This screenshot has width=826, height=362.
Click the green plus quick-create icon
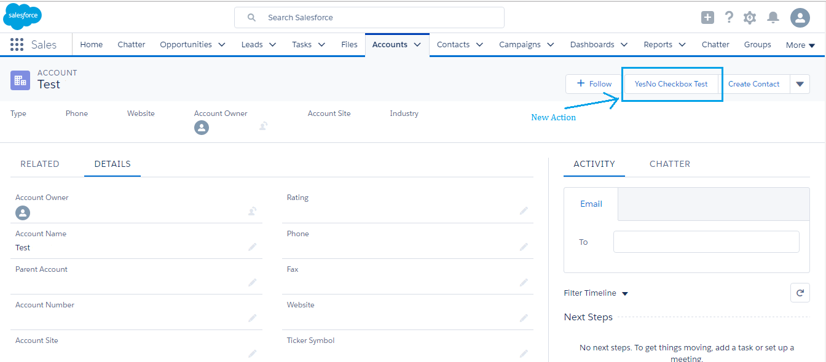point(707,17)
